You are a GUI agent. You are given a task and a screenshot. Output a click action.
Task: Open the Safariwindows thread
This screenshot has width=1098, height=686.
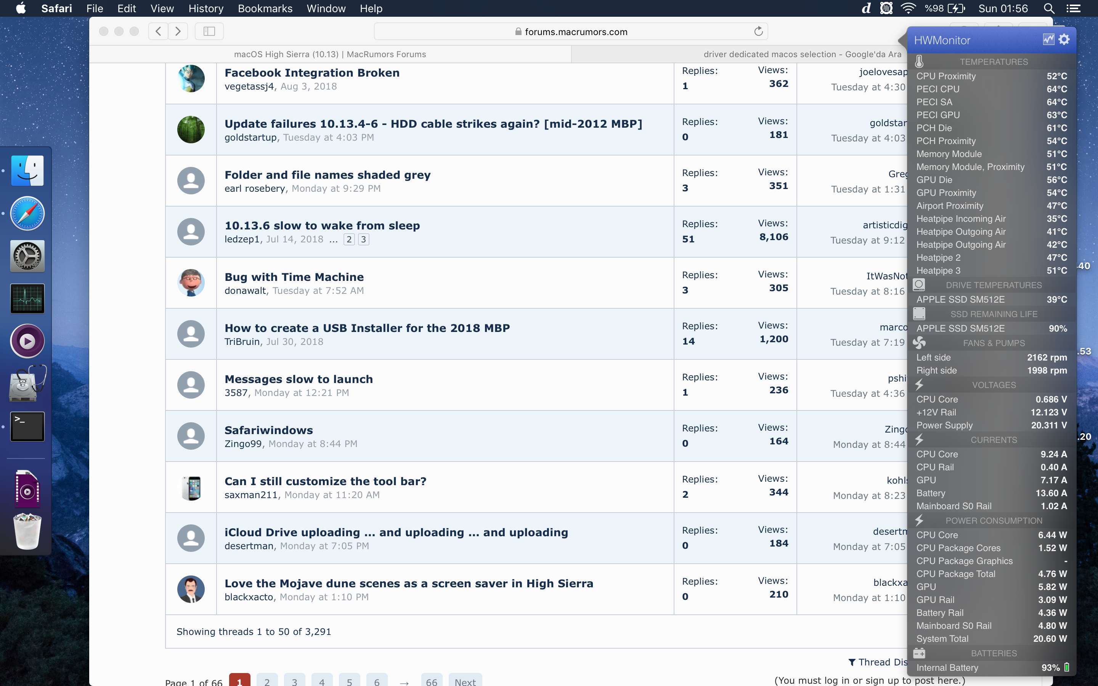[269, 430]
